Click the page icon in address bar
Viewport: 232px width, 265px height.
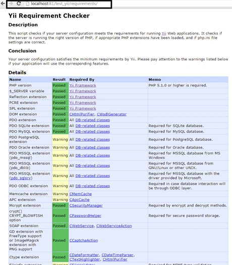tap(27, 4)
